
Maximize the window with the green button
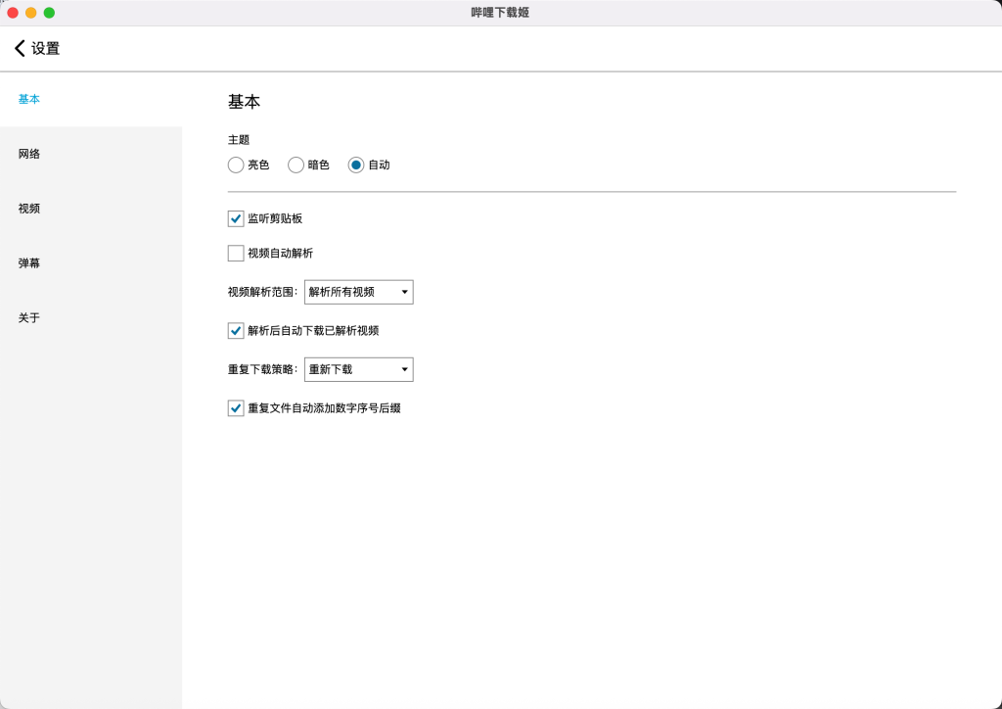click(49, 13)
